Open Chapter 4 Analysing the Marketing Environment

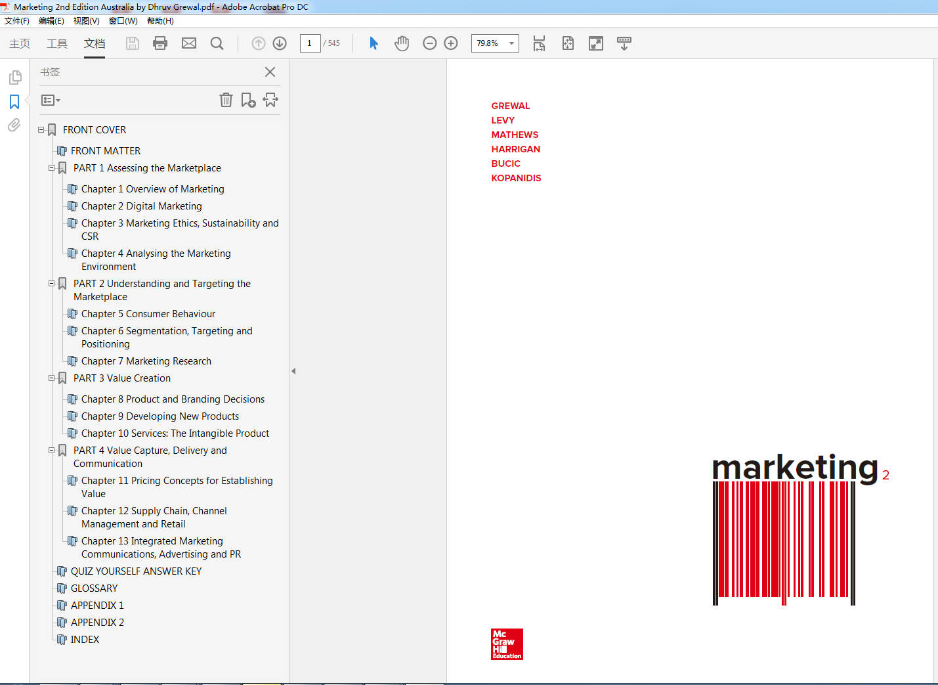156,260
